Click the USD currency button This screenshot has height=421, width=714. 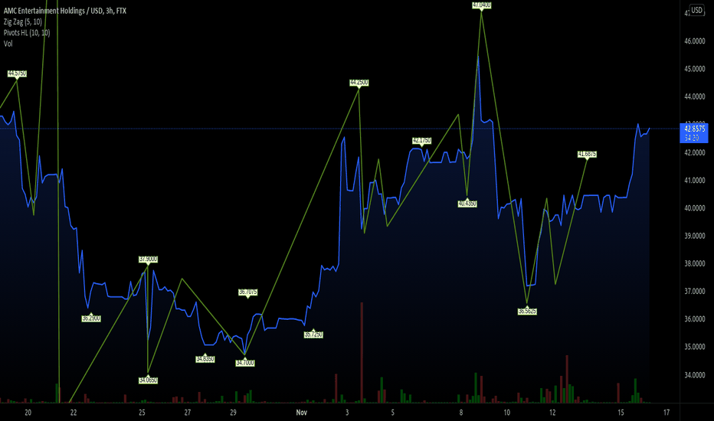tap(696, 10)
